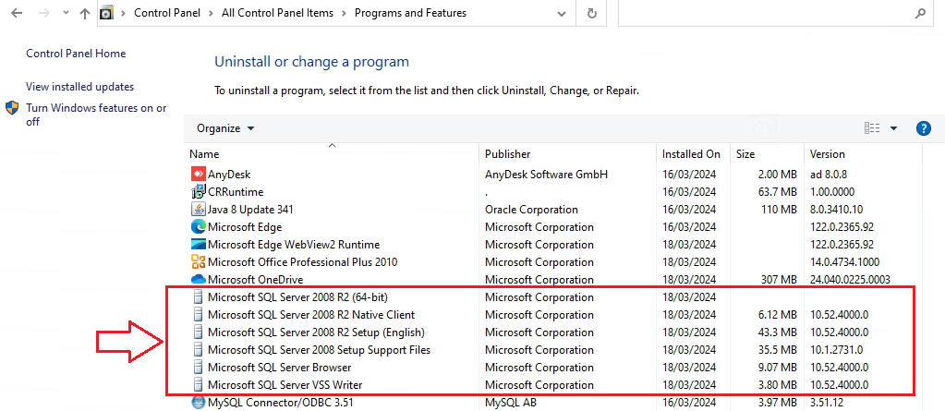
Task: Click the CRRuntime installer icon
Action: [199, 191]
